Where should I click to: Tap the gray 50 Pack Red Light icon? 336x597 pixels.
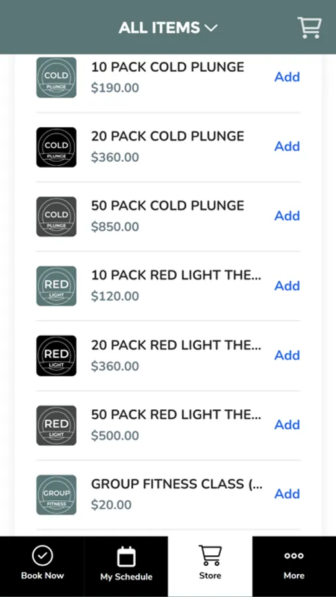pyautogui.click(x=56, y=425)
